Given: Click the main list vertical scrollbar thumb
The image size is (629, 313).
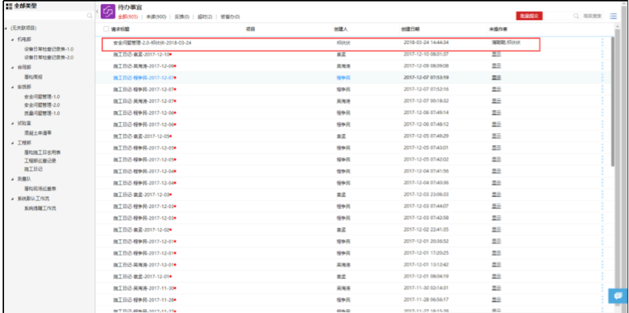Looking at the screenshot, I should 612,101.
